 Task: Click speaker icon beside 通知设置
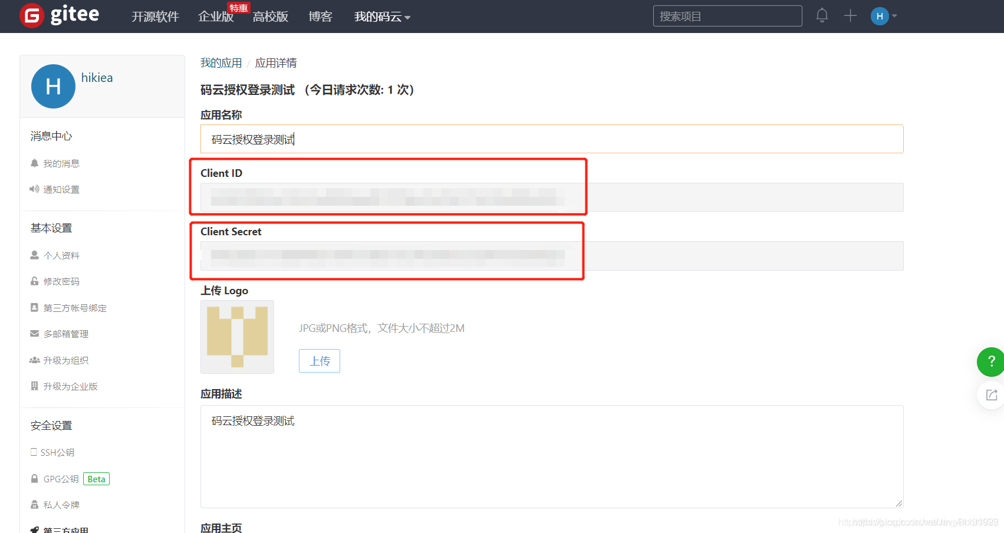[x=34, y=189]
